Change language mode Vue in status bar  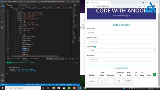pos(57,85)
